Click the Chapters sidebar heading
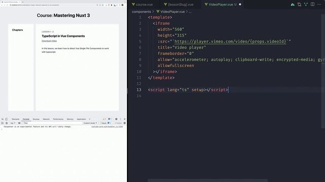Screen dimensions: 325x182 17,30
